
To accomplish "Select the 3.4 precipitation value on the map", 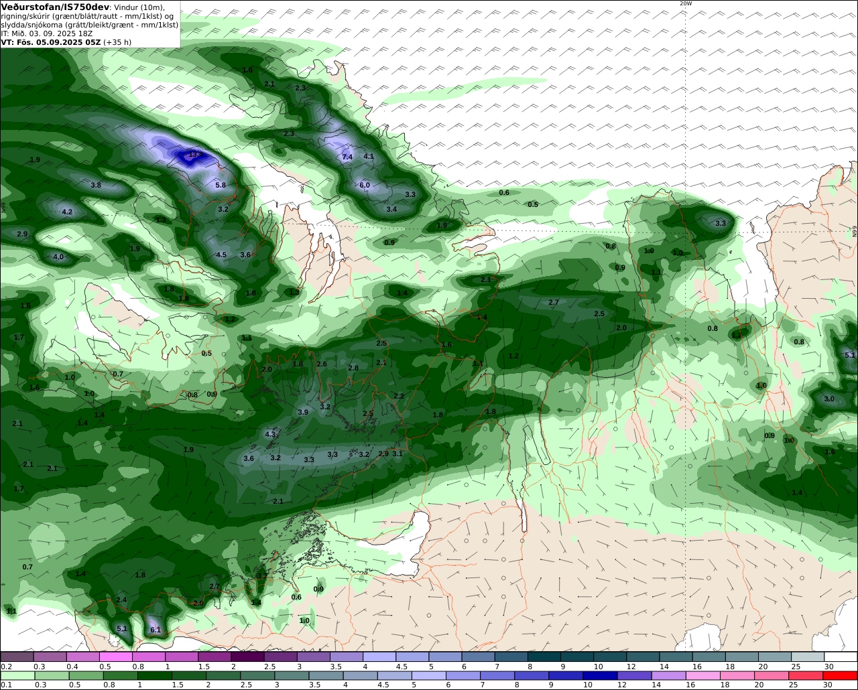I will pyautogui.click(x=392, y=209).
